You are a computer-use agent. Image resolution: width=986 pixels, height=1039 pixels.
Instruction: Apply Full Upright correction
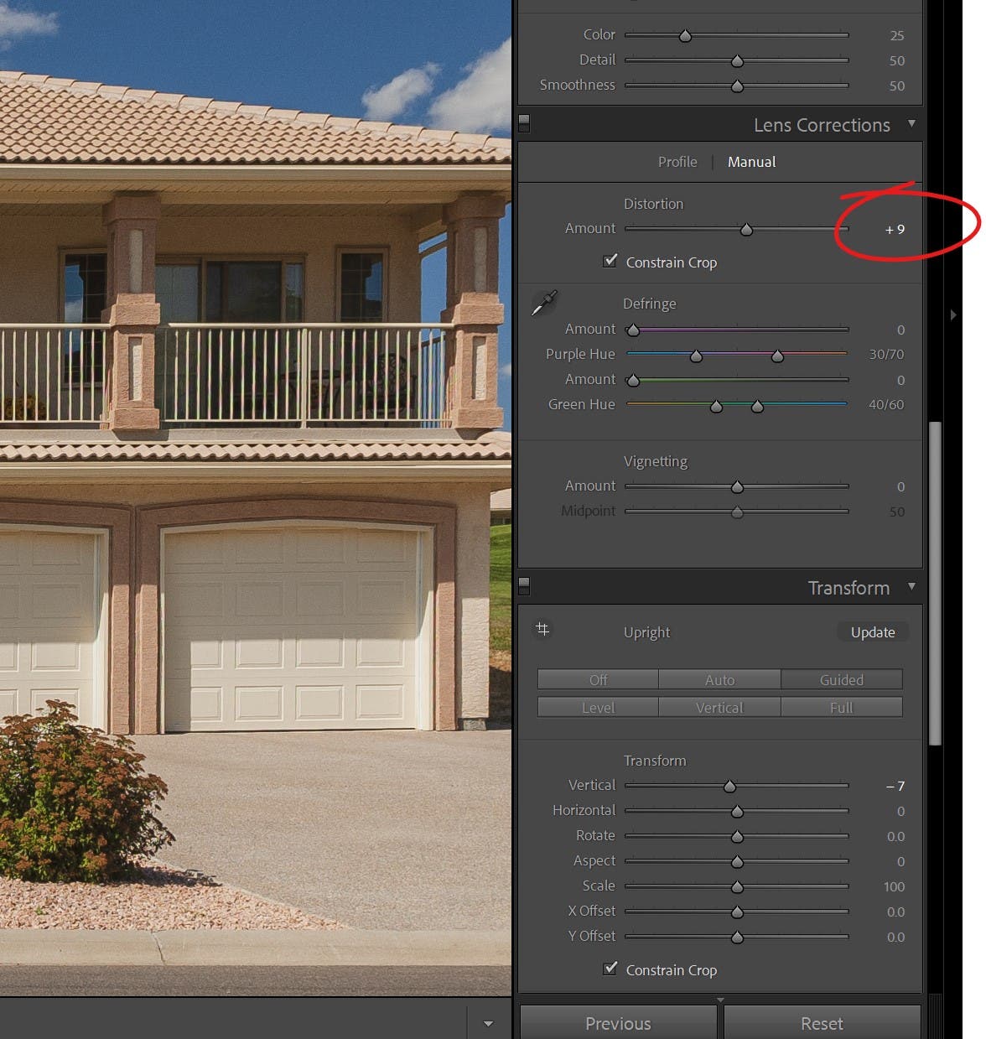[x=842, y=707]
